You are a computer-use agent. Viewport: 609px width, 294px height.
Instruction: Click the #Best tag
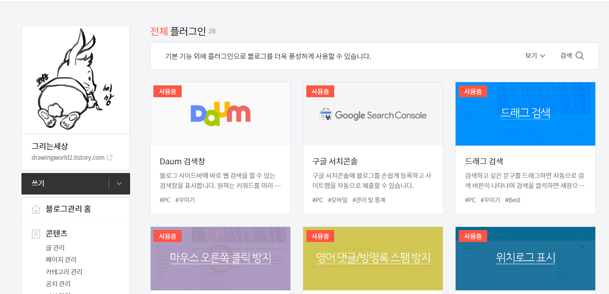click(513, 200)
